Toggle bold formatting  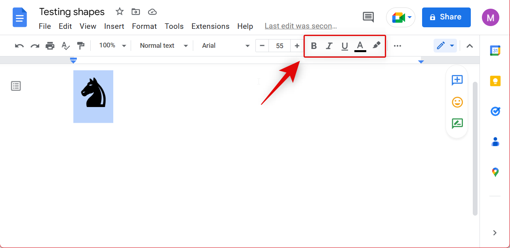point(314,46)
